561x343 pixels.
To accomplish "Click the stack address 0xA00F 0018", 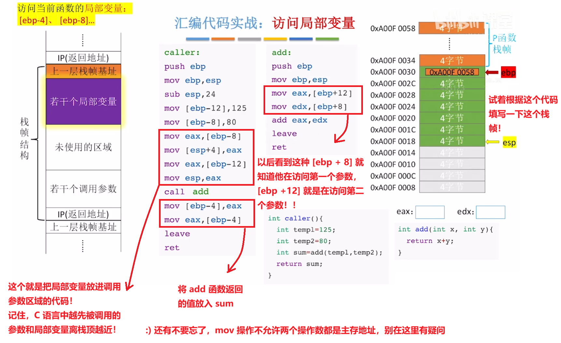I will [x=393, y=141].
